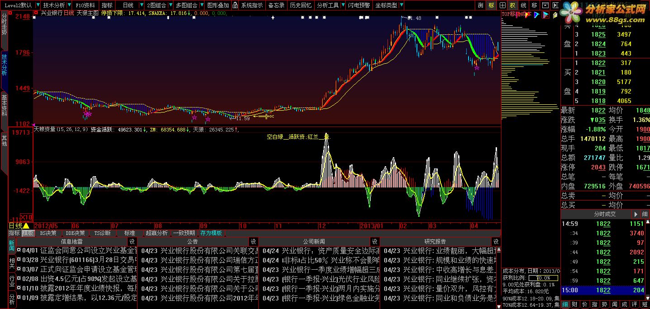Click the yellow triangle beside 日线 label
650x309 pixels.
coord(26,225)
